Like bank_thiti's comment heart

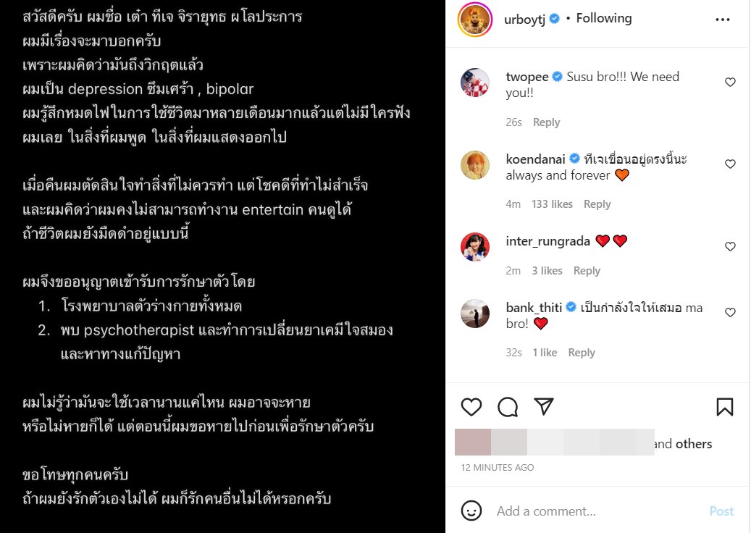coord(730,313)
